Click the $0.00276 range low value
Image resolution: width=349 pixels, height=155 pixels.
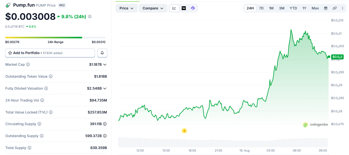[x=12, y=42]
